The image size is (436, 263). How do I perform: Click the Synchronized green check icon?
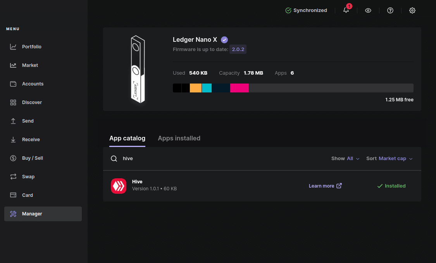[288, 10]
